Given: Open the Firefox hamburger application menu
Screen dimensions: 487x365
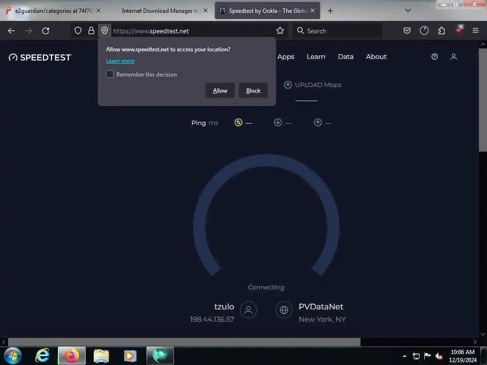Looking at the screenshot, I should coord(476,30).
